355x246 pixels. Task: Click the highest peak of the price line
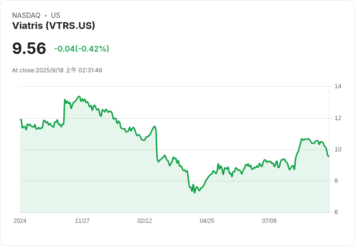click(x=79, y=96)
